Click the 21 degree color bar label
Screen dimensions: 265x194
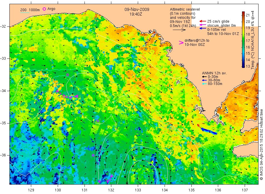[248, 15]
